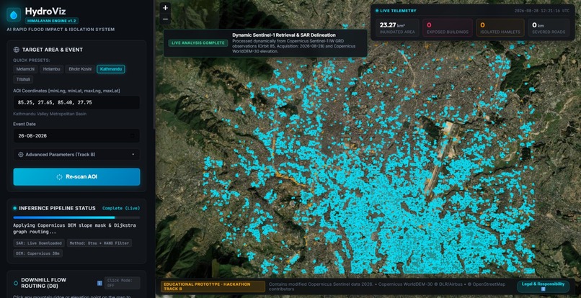Click the UTC timestamp in Live Telemetry
The image size is (581, 298).
(542, 11)
